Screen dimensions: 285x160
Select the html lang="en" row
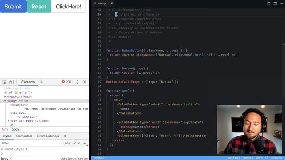(18, 92)
